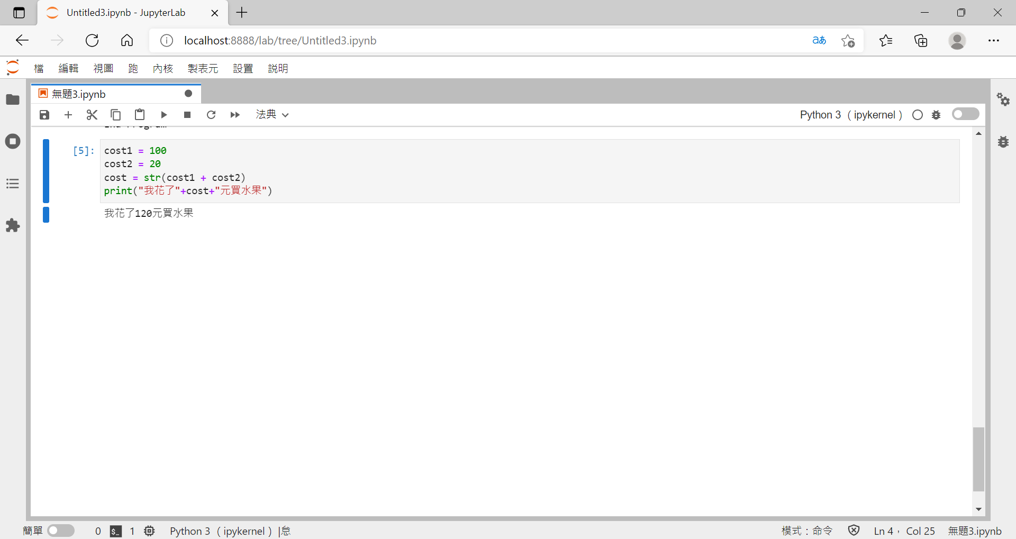The height and width of the screenshot is (539, 1016).
Task: Open the extension manager in left sidebar
Action: pos(13,225)
